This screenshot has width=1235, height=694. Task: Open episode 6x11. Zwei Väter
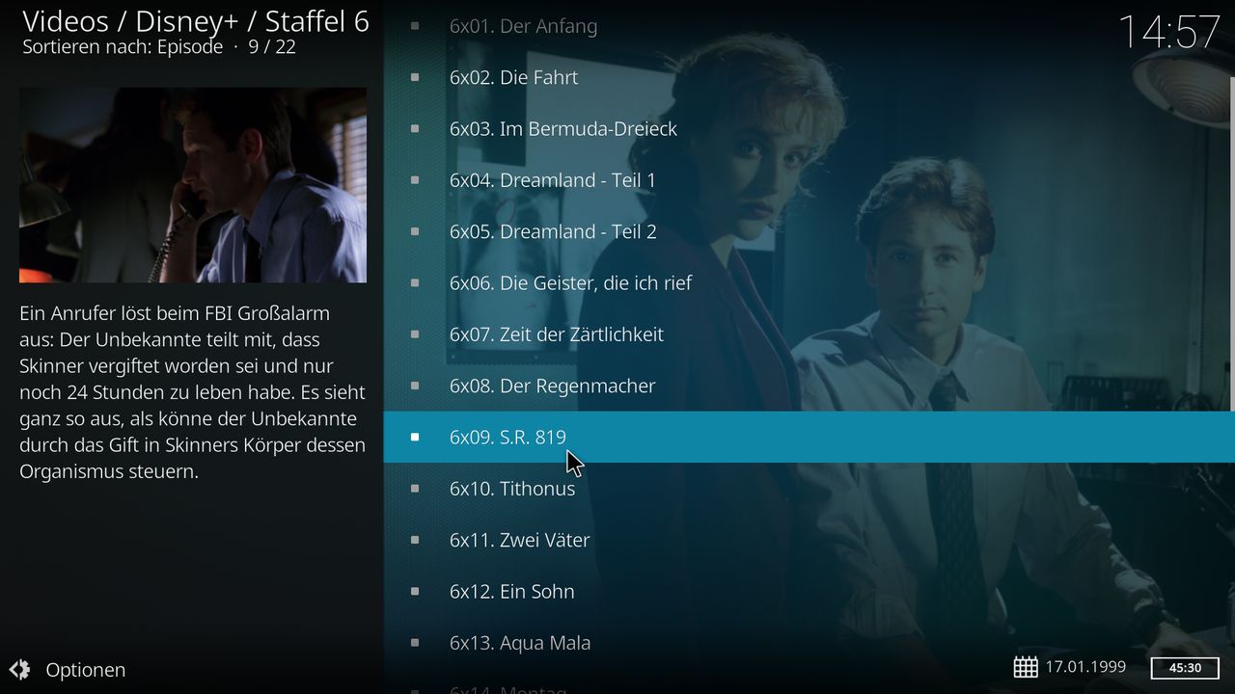click(808, 540)
